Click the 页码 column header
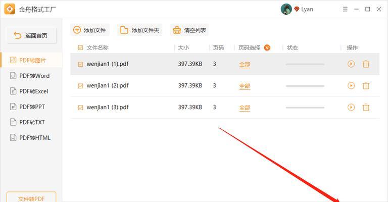The image size is (388, 202). point(218,47)
